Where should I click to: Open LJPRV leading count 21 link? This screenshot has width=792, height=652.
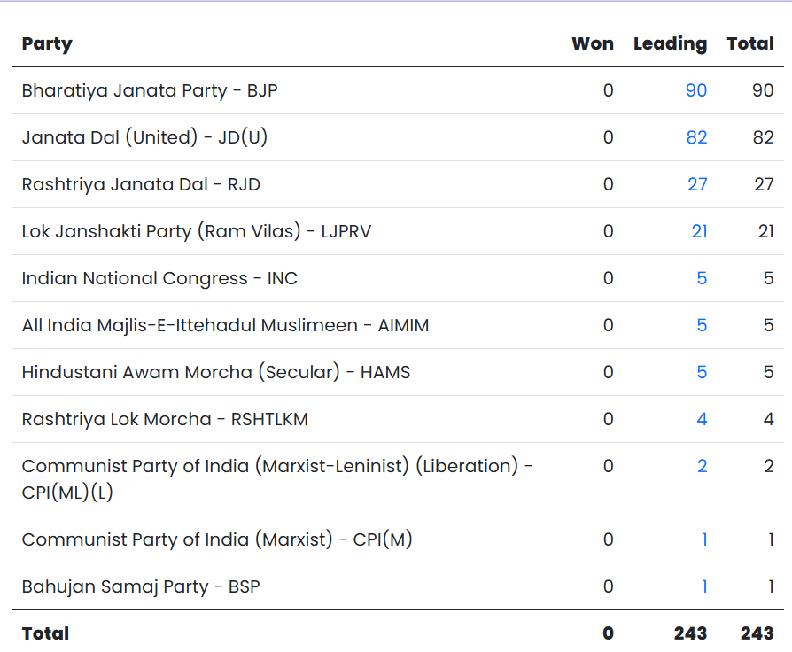[699, 231]
